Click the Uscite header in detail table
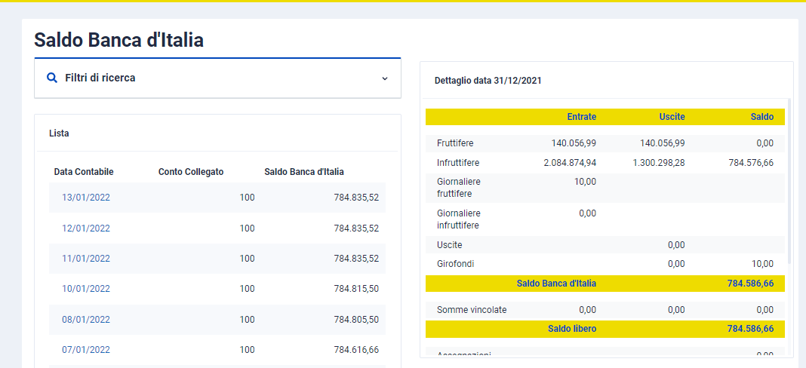The height and width of the screenshot is (368, 806). point(672,117)
